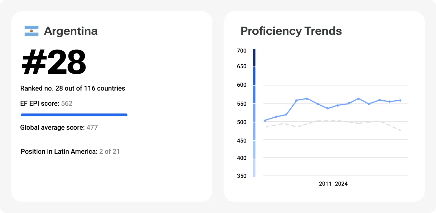Click the ranked no. 28 out of 116 text
This screenshot has width=436, height=213.
(x=73, y=88)
